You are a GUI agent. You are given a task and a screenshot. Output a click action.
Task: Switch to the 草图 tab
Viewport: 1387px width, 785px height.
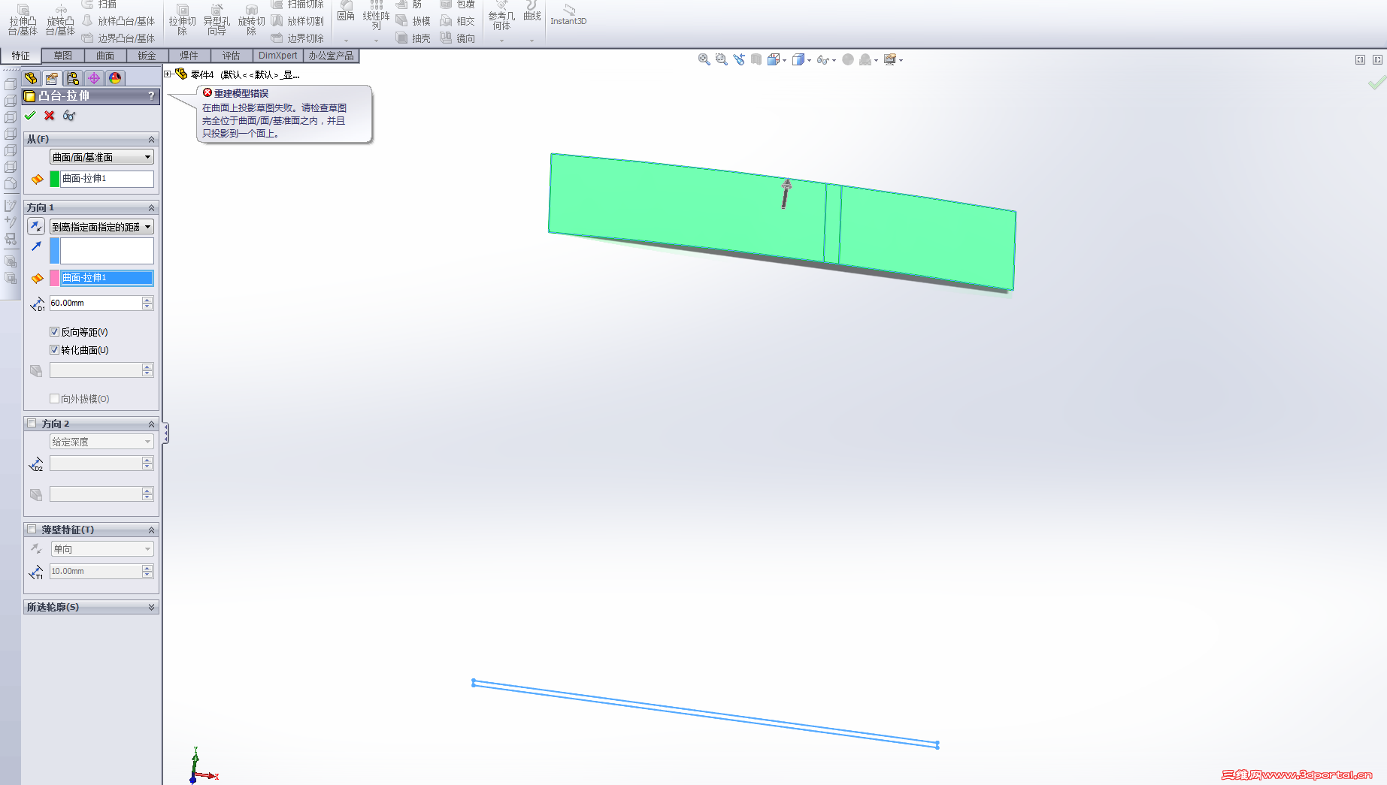62,56
